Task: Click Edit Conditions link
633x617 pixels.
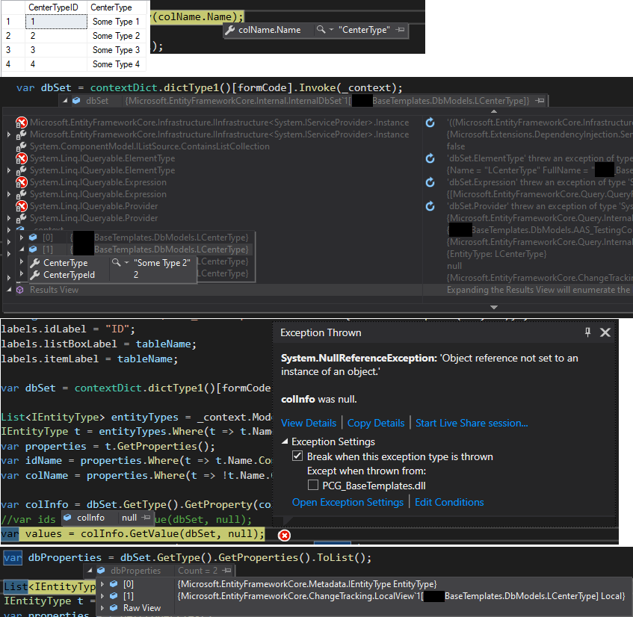Action: [x=449, y=502]
